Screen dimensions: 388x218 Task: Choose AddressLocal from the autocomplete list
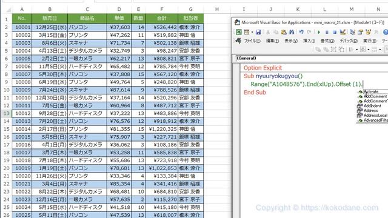tap(372, 116)
